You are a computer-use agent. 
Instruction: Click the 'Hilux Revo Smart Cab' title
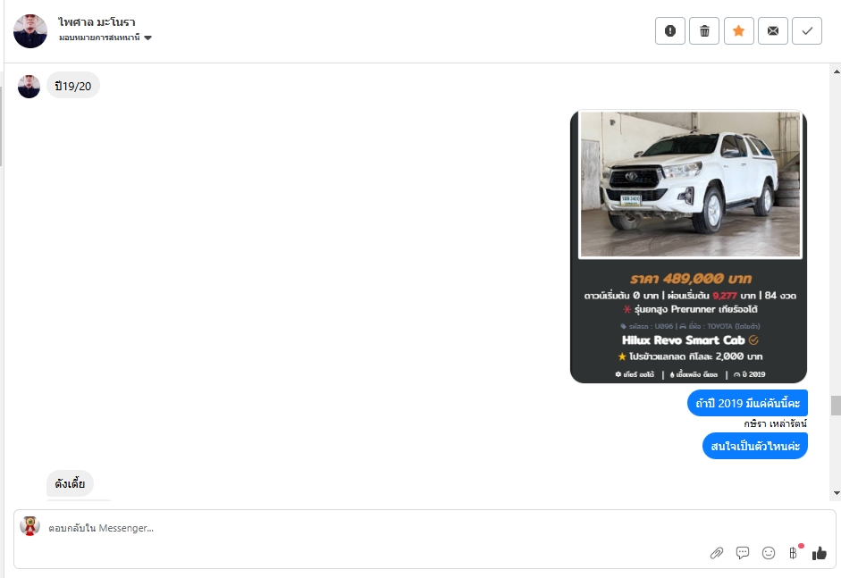pyautogui.click(x=684, y=340)
